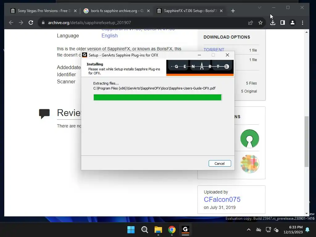Open the network status tray icon

[x=268, y=230]
